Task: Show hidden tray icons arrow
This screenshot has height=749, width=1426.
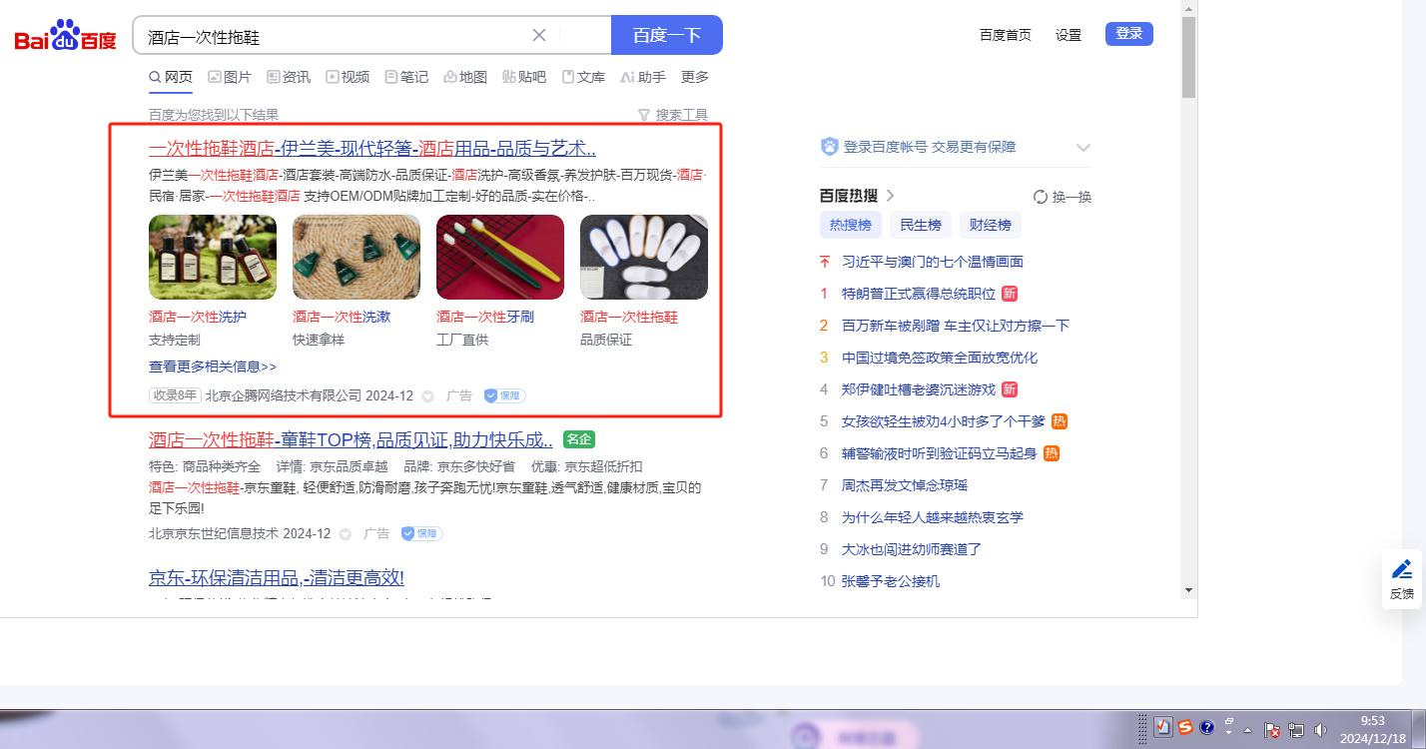Action: (x=1248, y=730)
